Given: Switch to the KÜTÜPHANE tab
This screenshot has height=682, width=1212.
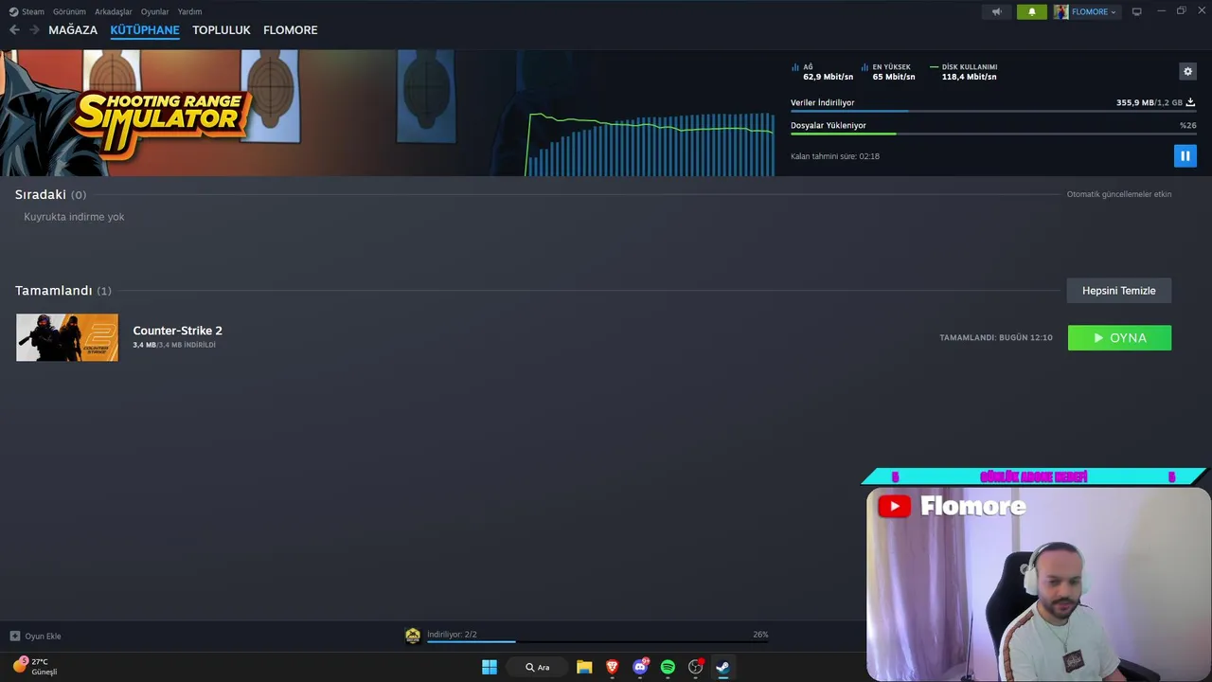Looking at the screenshot, I should click(145, 30).
